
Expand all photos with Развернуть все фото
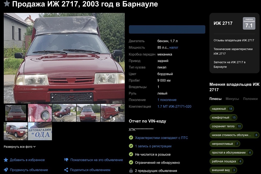point(20,147)
